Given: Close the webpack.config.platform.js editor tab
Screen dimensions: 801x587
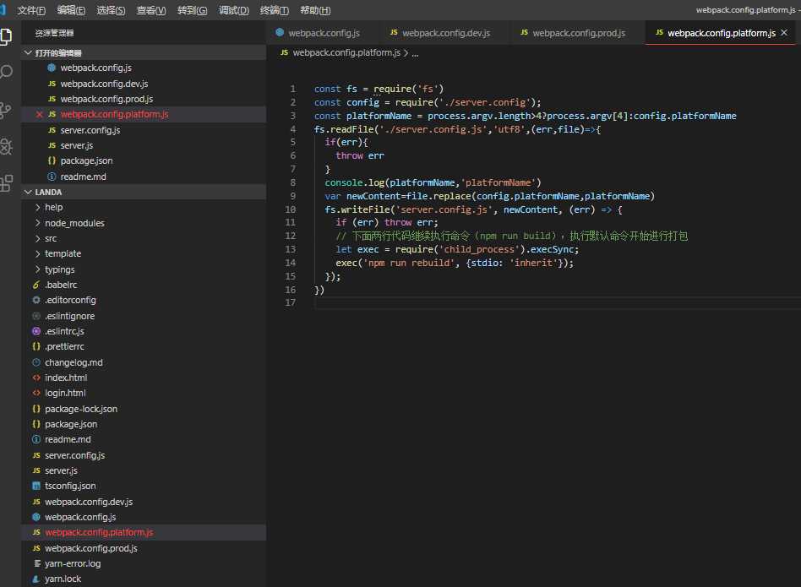Looking at the screenshot, I should 784,33.
